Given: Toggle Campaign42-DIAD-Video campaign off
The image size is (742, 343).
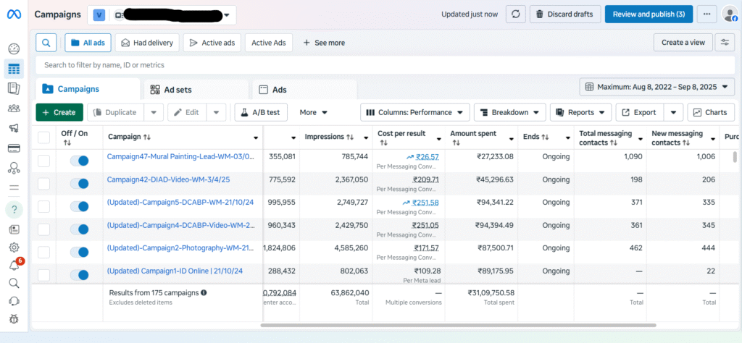Looking at the screenshot, I should click(x=79, y=183).
